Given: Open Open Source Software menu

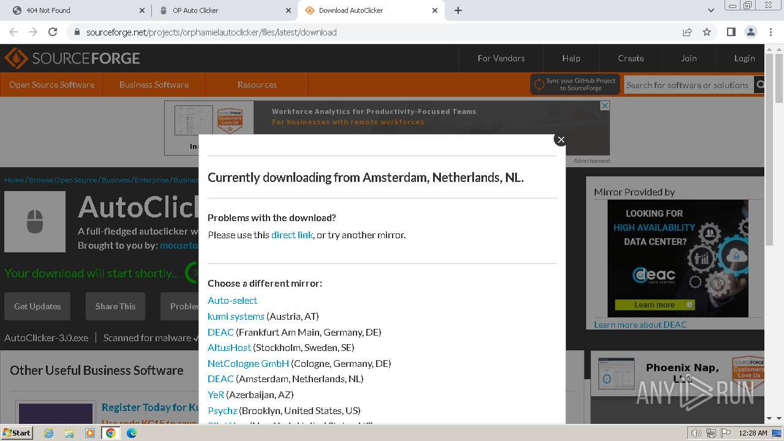Looking at the screenshot, I should coord(51,85).
